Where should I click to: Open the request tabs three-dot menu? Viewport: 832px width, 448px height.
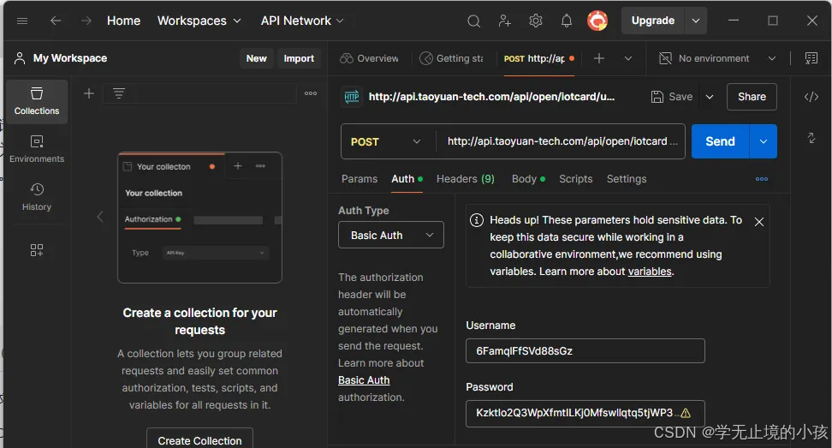[x=762, y=179]
